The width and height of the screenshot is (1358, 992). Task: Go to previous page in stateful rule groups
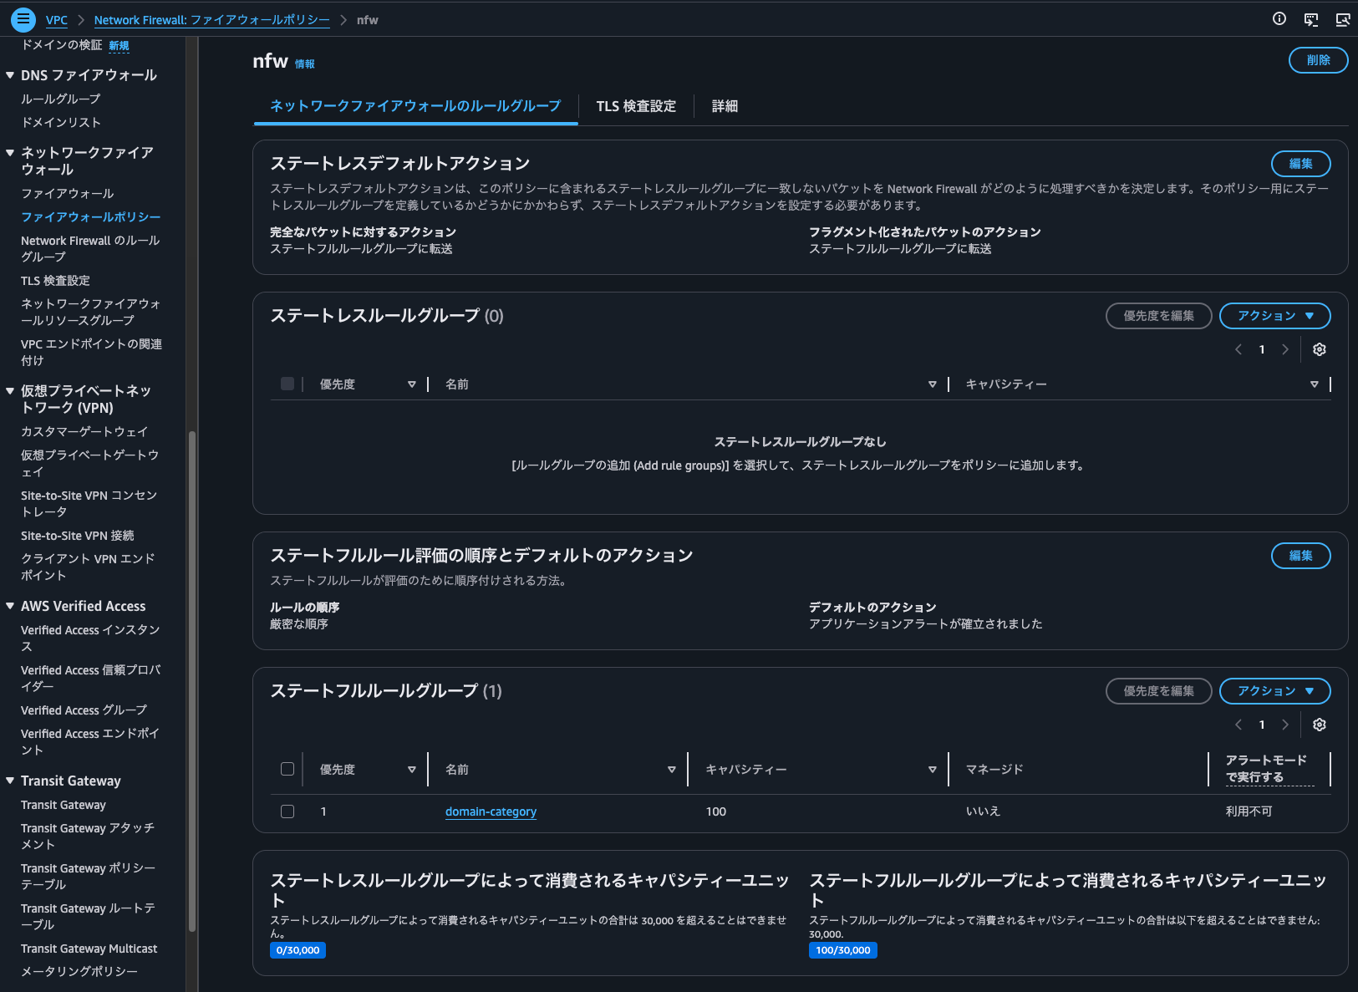[x=1238, y=725]
